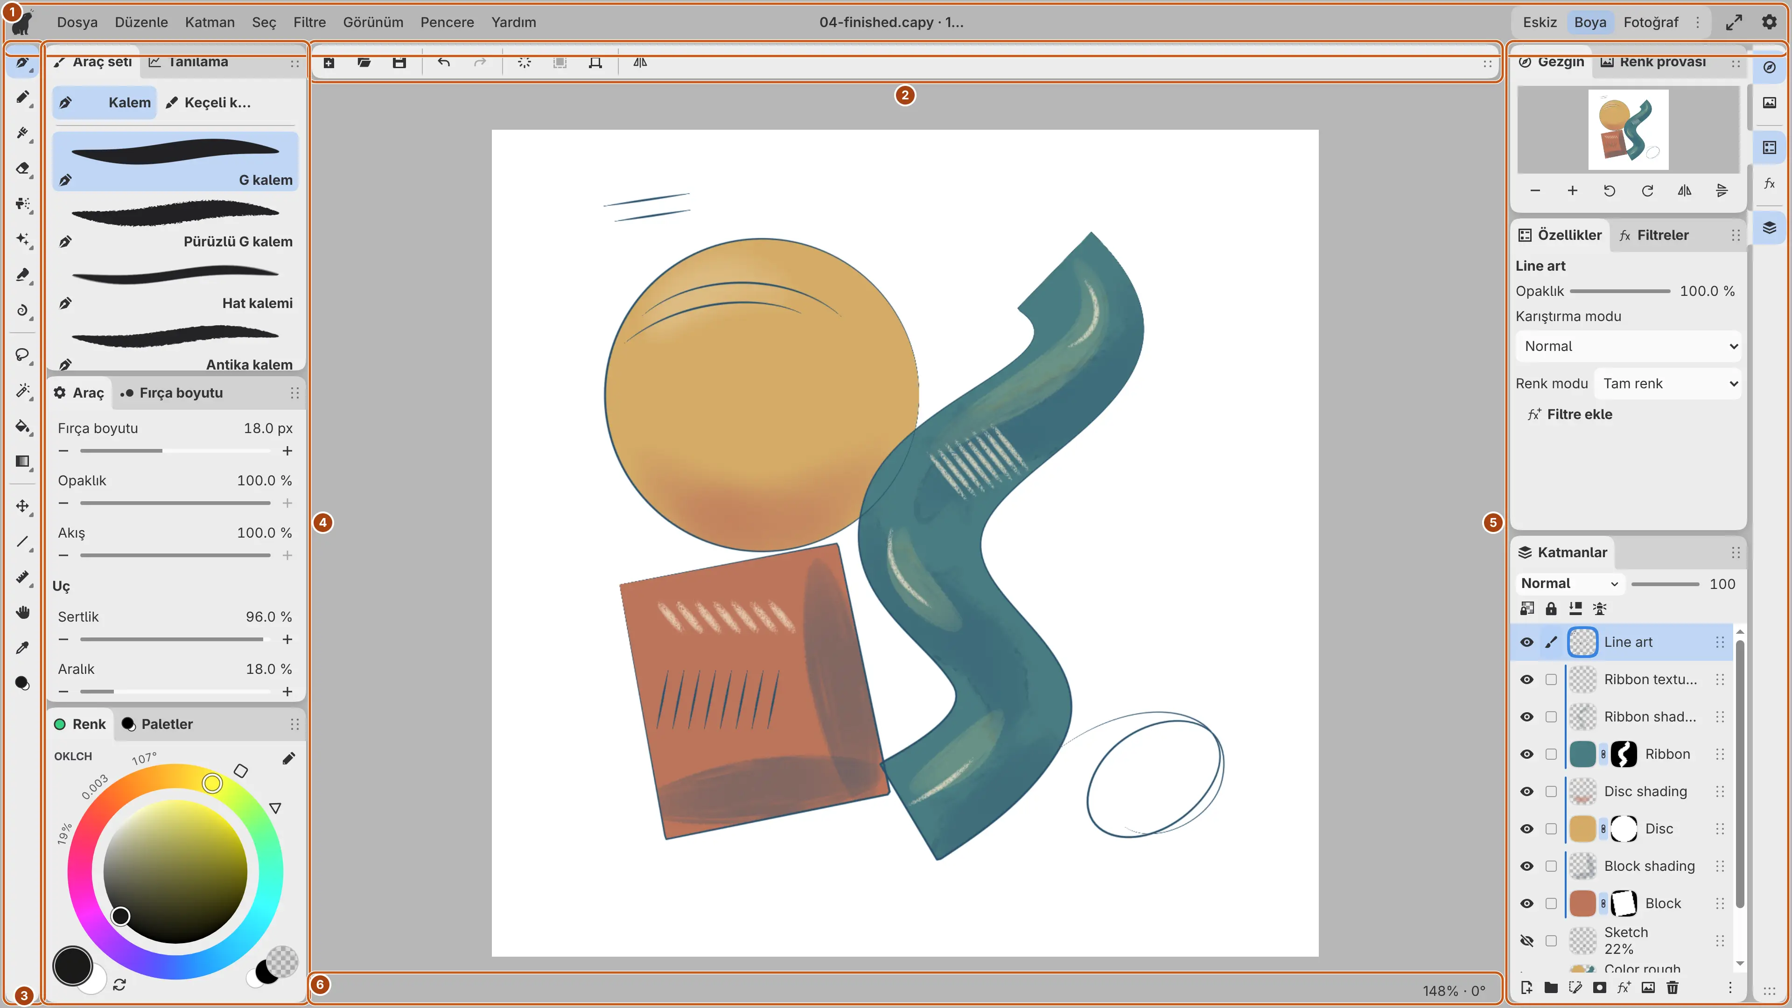Increase Fırça boyutu with plus button
Viewport: 1792px width, 1008px height.
[287, 451]
